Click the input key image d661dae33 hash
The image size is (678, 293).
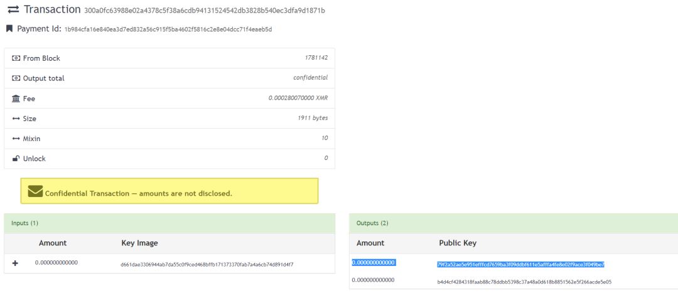coord(207,265)
